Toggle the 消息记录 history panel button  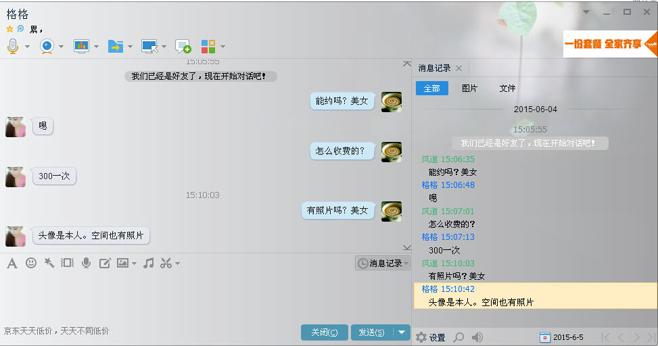382,263
